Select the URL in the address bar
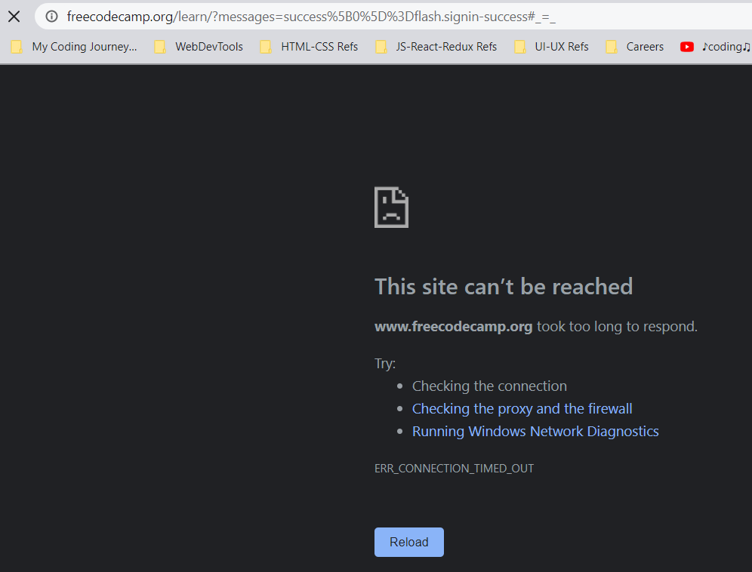The height and width of the screenshot is (572, 752). click(x=302, y=15)
